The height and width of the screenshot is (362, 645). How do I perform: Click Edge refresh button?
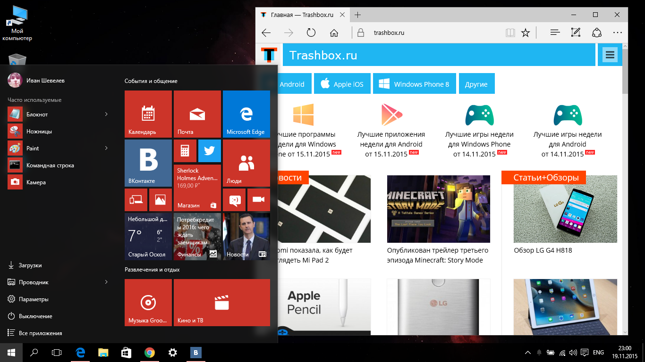(311, 33)
